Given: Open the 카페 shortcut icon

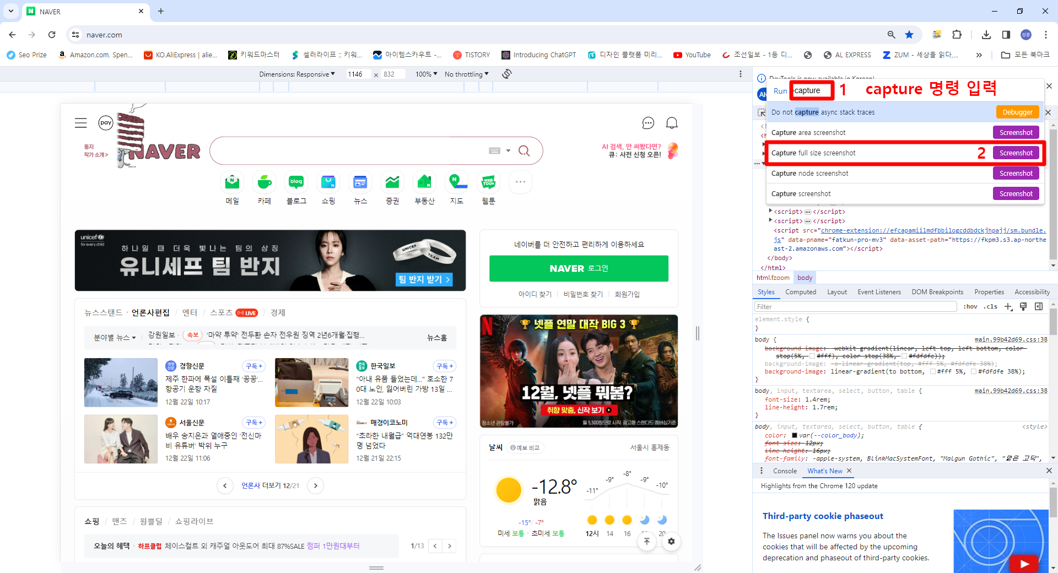Looking at the screenshot, I should point(264,182).
